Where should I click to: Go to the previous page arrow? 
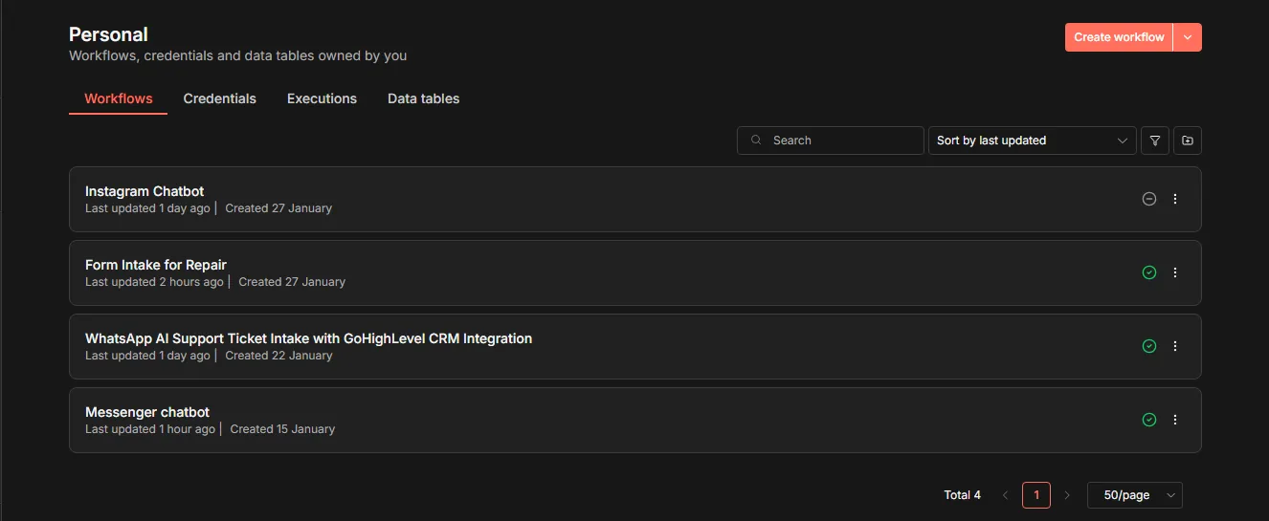pyautogui.click(x=1005, y=495)
